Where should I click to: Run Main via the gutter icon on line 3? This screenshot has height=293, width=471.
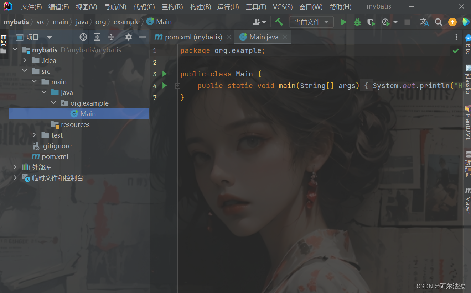164,74
